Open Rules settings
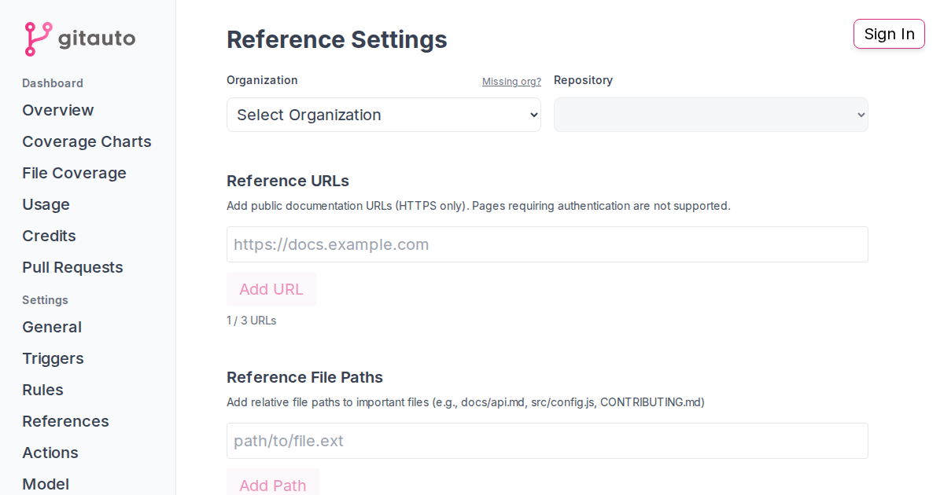944x495 pixels. [42, 390]
